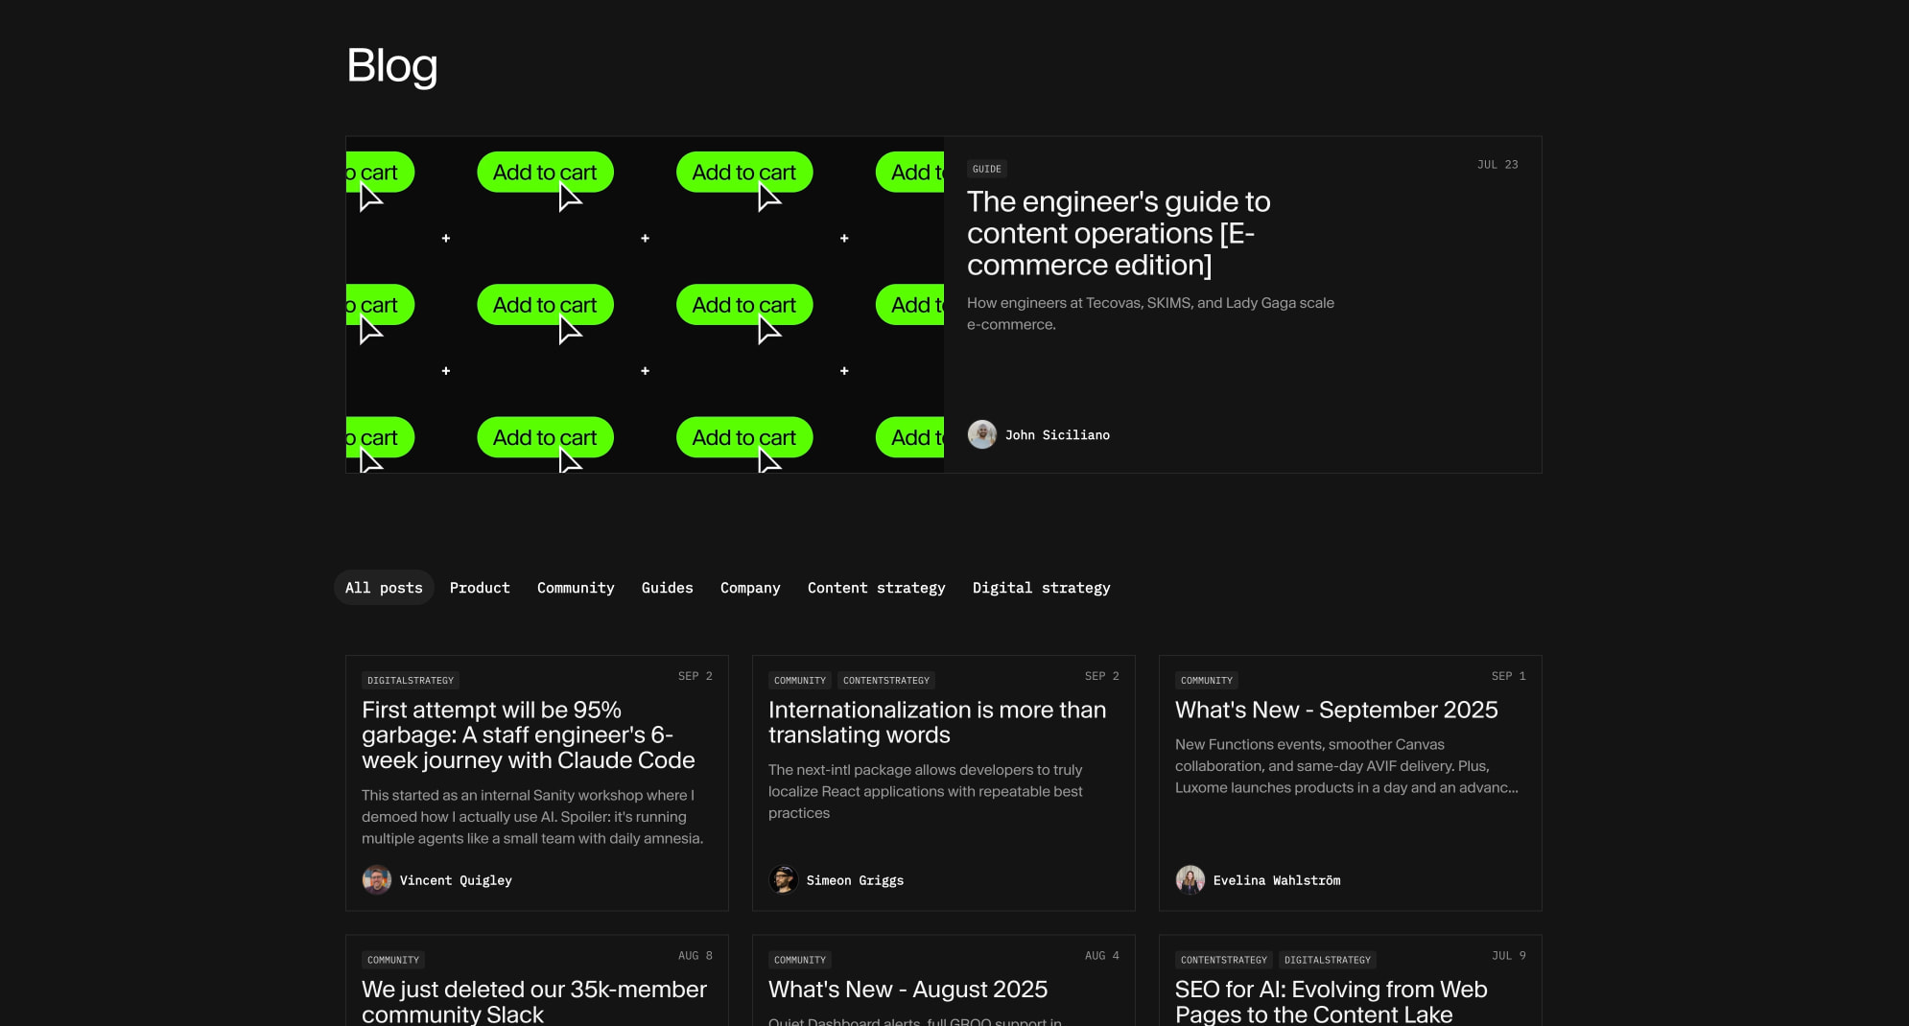Show Company category posts
This screenshot has width=1909, height=1026.
click(750, 588)
